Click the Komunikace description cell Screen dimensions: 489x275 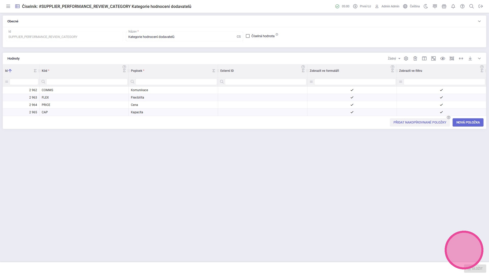tap(173, 90)
